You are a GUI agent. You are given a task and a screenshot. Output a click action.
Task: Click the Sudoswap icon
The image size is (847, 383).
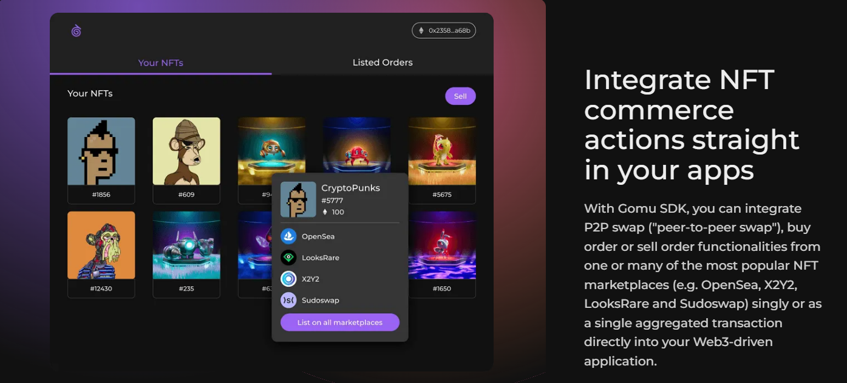coord(288,300)
